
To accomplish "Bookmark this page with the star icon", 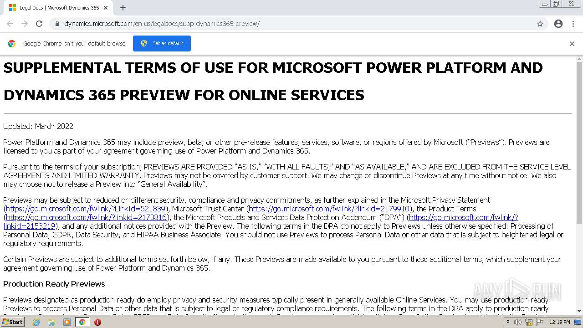I will coord(540,24).
